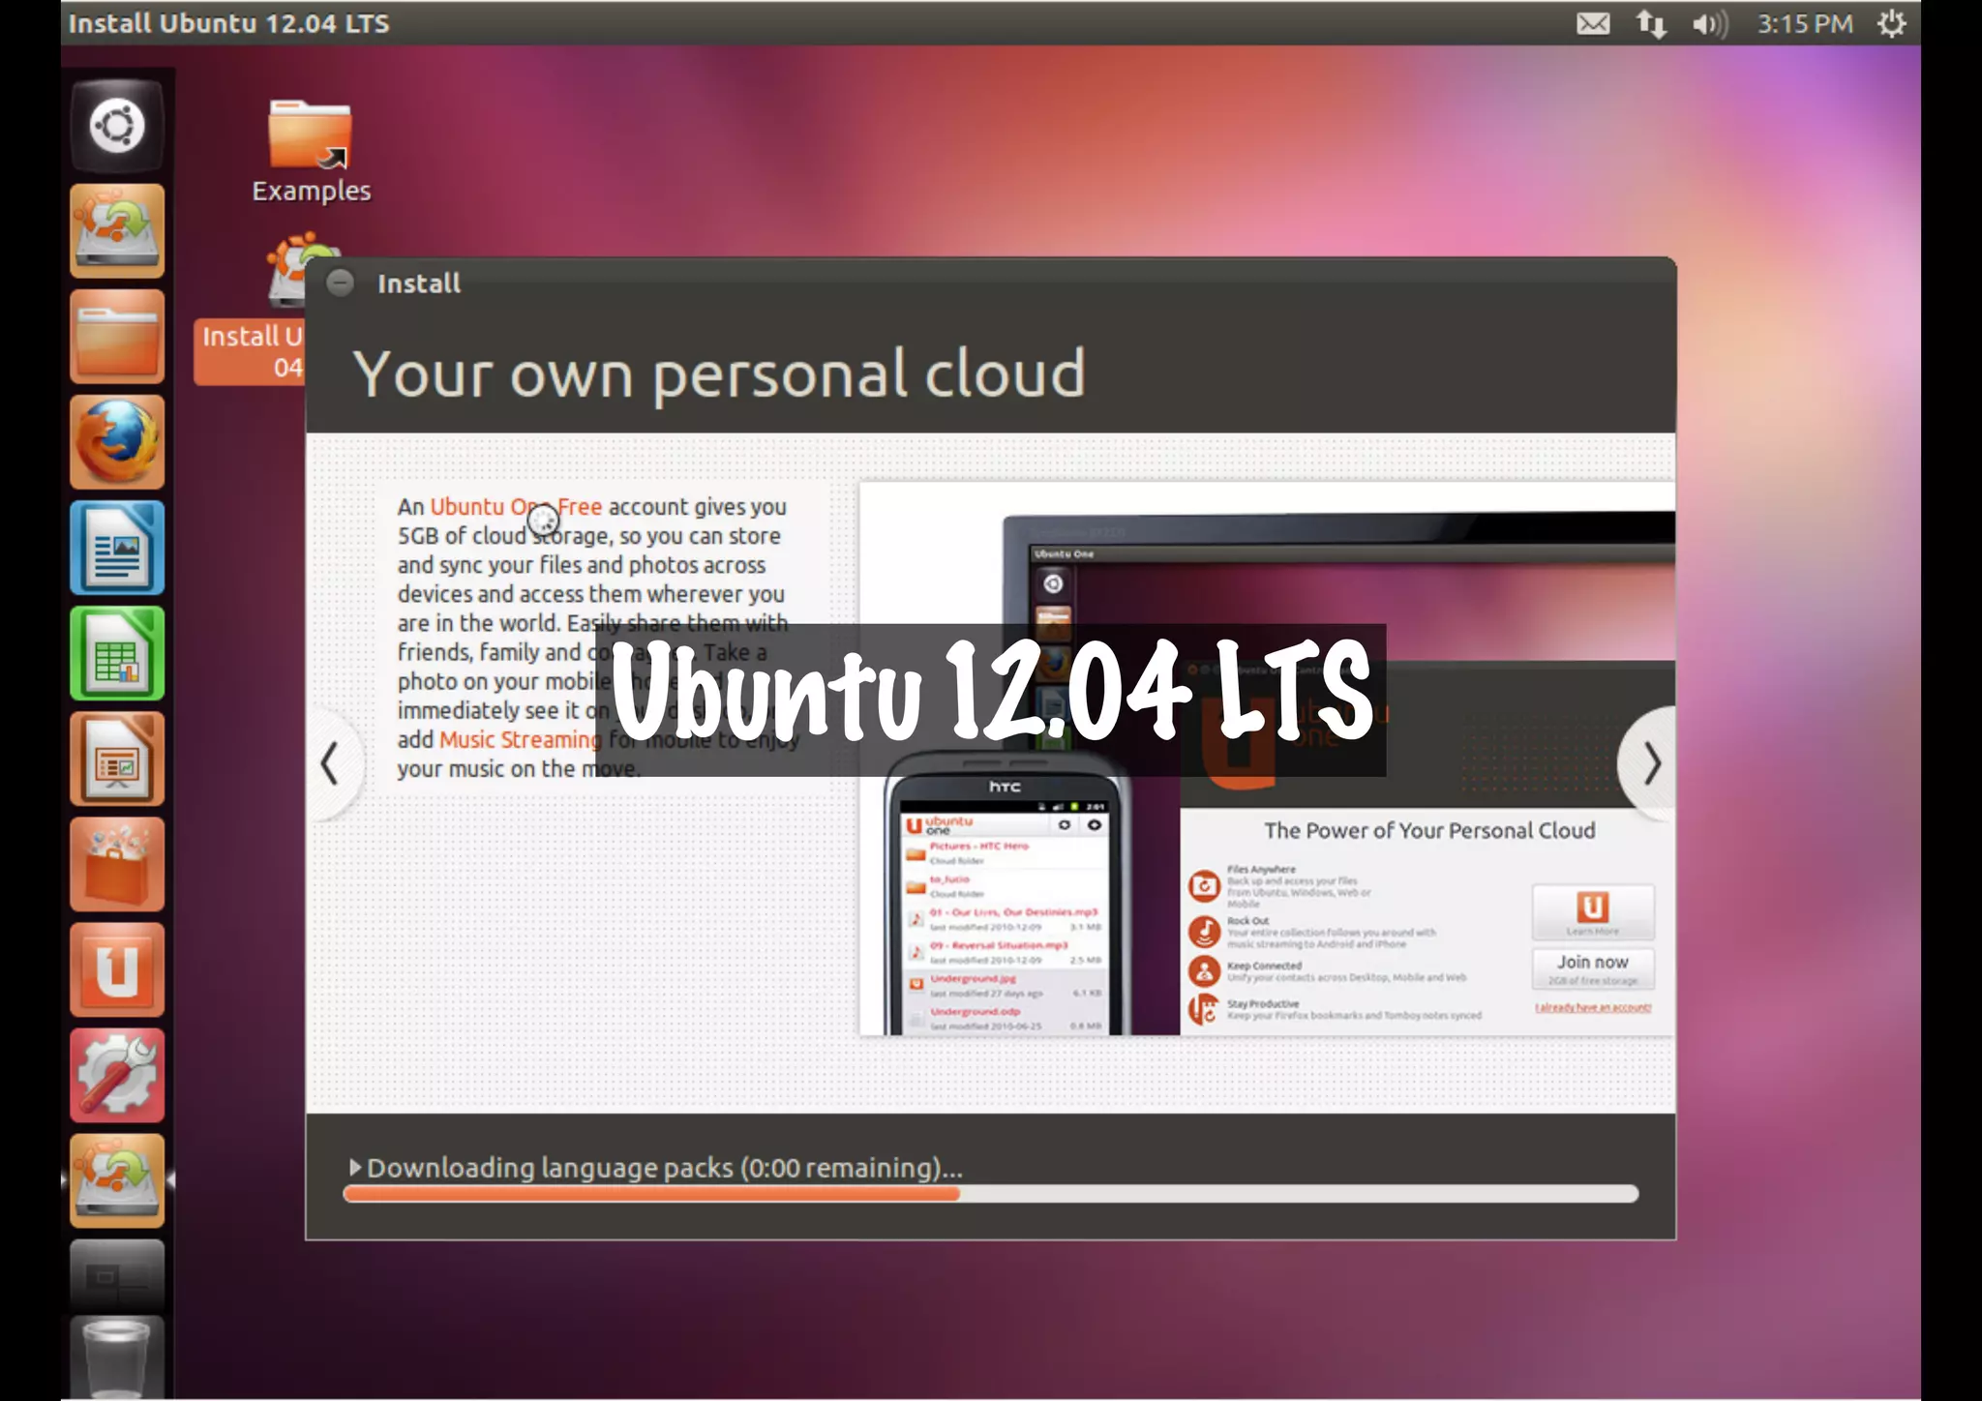
Task: Open the Trash icon in launcher
Action: coord(117,1356)
